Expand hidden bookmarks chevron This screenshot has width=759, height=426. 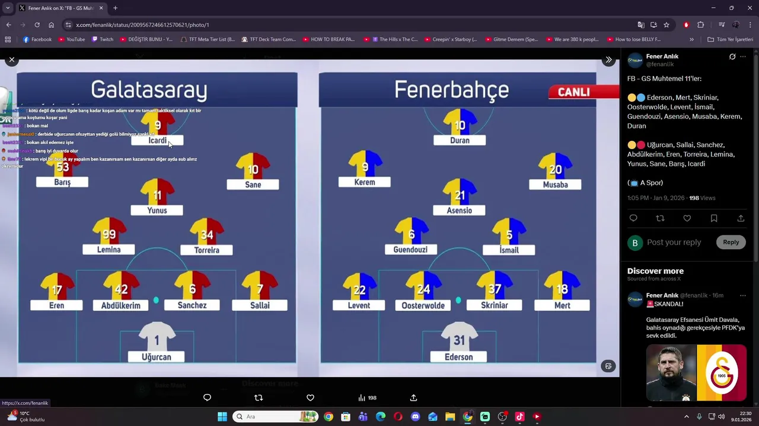click(x=691, y=40)
